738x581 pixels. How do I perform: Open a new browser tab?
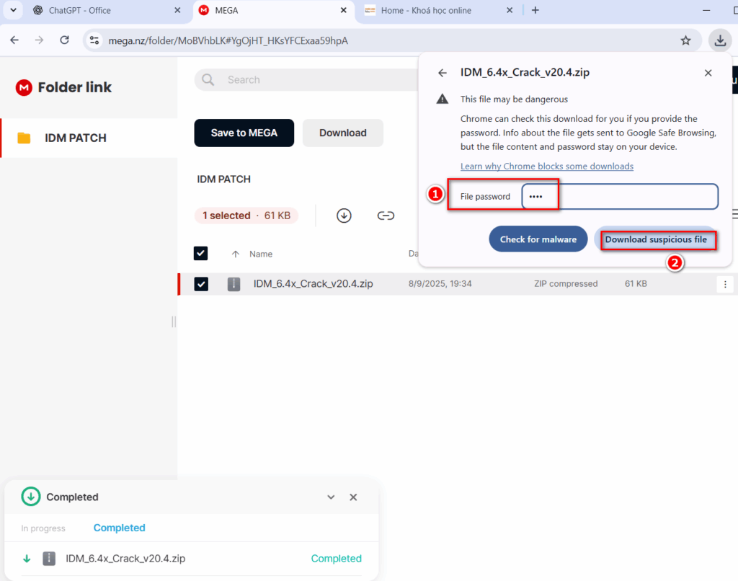click(535, 10)
